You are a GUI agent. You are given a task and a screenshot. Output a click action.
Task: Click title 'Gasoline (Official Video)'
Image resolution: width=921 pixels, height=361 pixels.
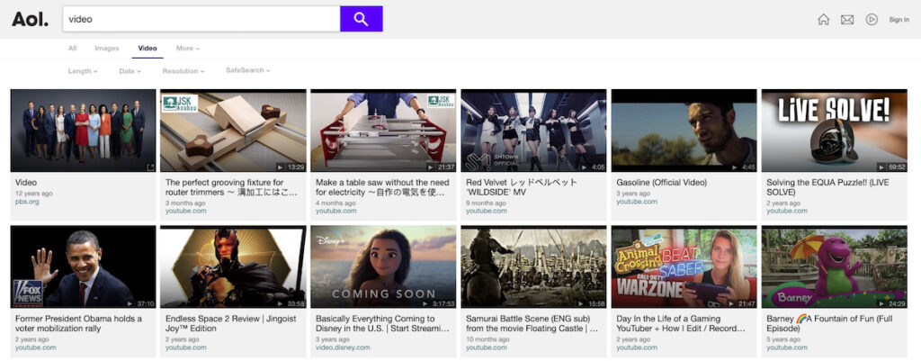pos(661,183)
